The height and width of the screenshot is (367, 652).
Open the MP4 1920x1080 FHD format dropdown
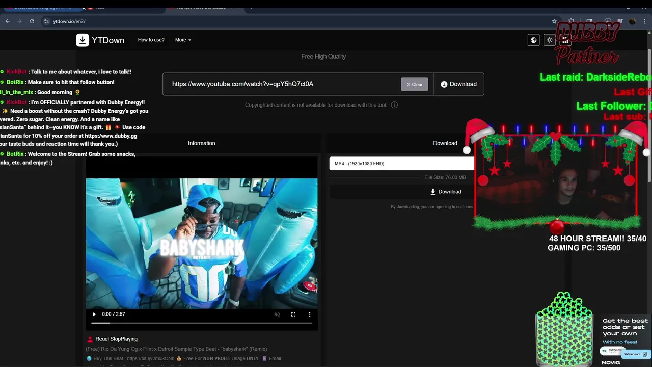click(x=402, y=164)
